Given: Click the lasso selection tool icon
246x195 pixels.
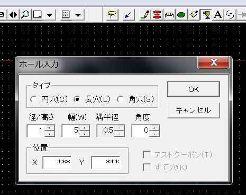Looking at the screenshot, I should (112, 15).
